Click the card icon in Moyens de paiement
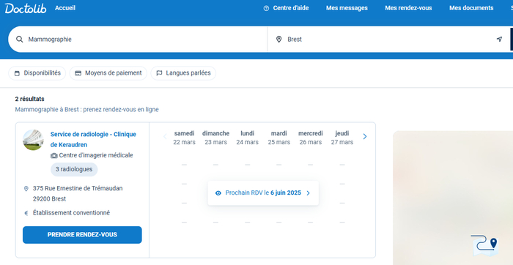The image size is (513, 265). click(x=78, y=73)
